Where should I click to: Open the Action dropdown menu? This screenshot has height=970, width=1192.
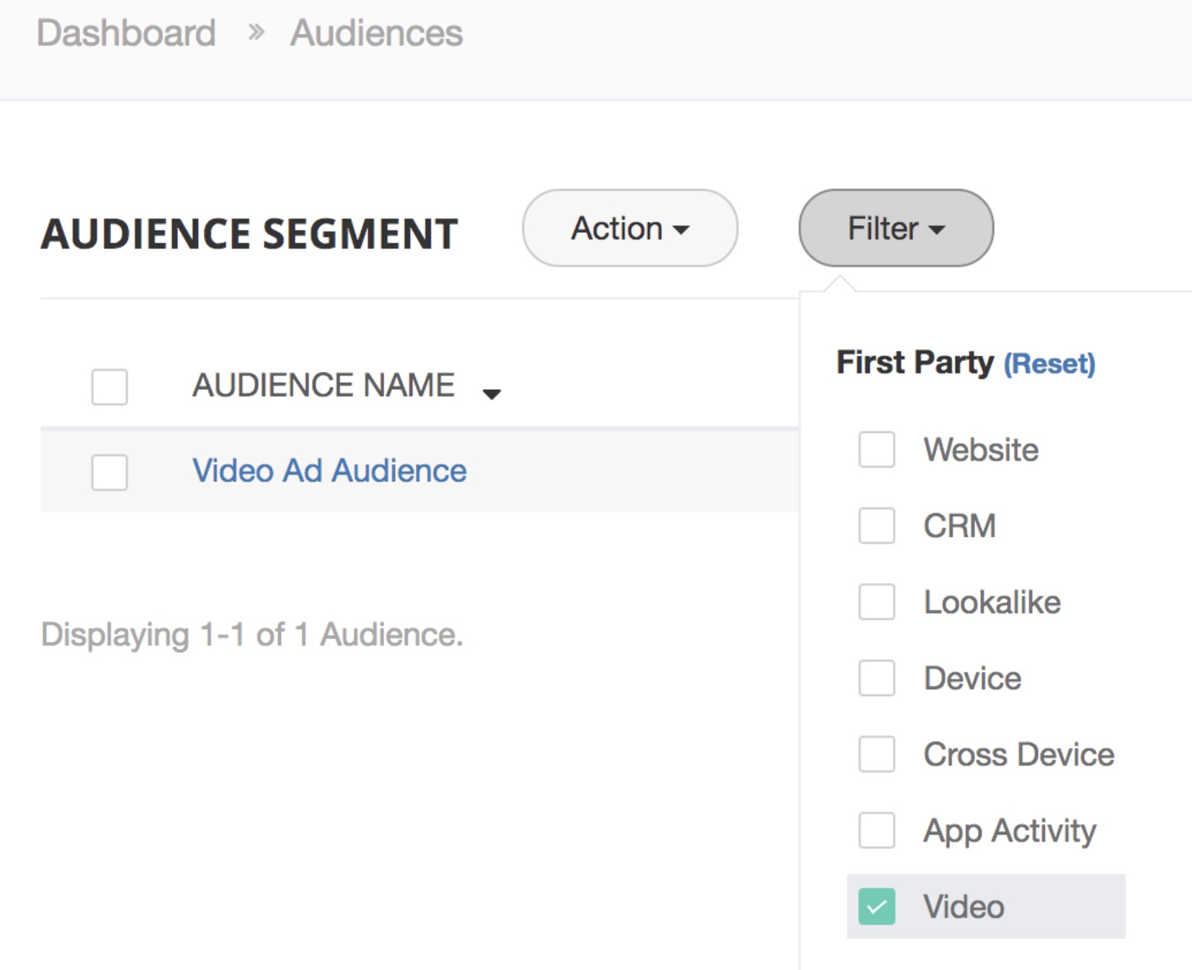(x=630, y=228)
